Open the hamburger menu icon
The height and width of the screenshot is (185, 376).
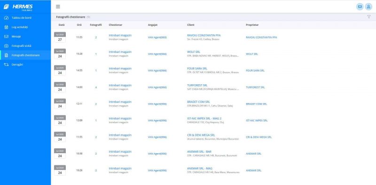58,7
